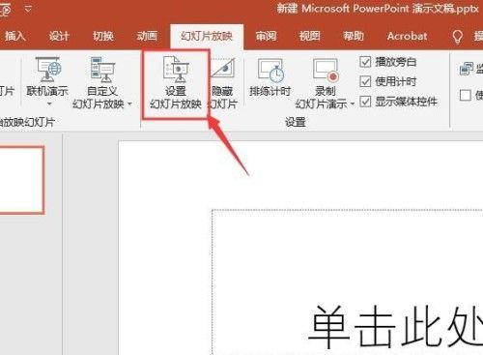Switch to the 设计 tab
The image size is (483, 355).
(59, 36)
